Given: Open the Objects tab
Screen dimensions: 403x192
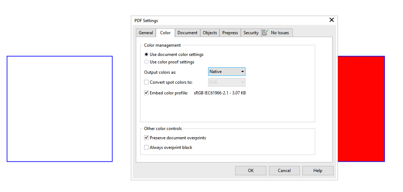Looking at the screenshot, I should point(210,33).
